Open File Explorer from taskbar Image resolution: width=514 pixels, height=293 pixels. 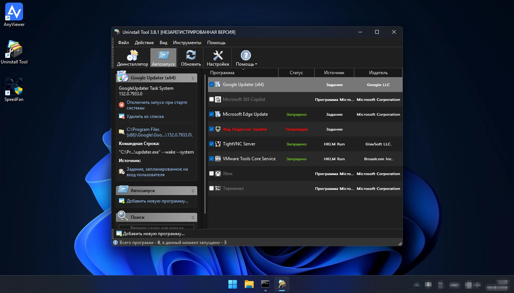[249, 284]
